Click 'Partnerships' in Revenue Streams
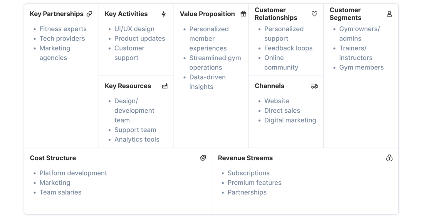This screenshot has width=423, height=218. [247, 192]
